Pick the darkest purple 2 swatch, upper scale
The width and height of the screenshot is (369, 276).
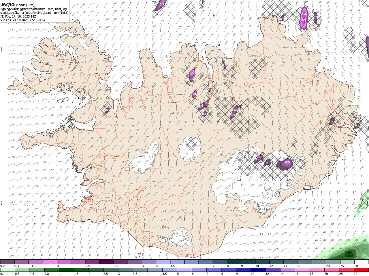106,262
